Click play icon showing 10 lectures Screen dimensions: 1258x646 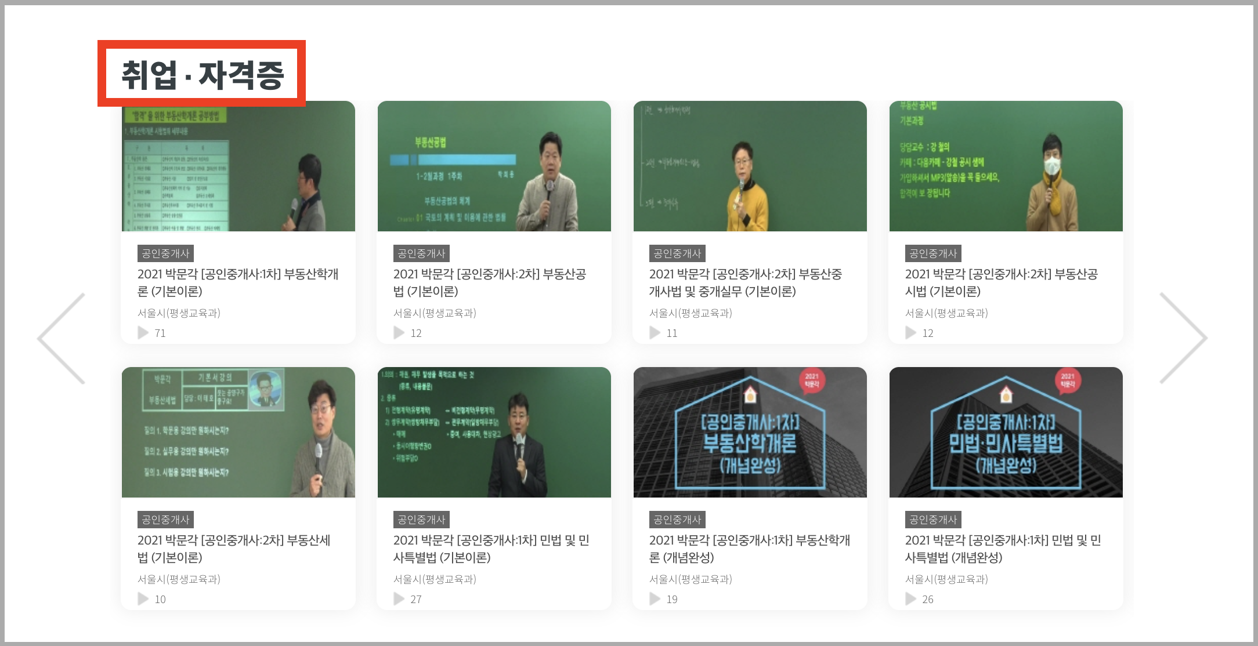click(143, 599)
